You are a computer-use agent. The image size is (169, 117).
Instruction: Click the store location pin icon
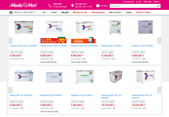73,6
